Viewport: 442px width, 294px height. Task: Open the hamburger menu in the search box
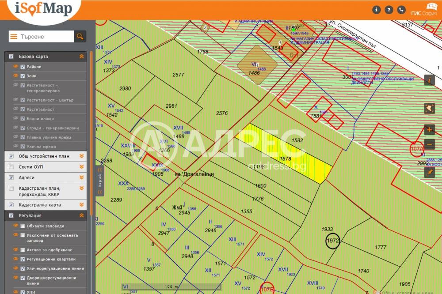pyautogui.click(x=14, y=37)
